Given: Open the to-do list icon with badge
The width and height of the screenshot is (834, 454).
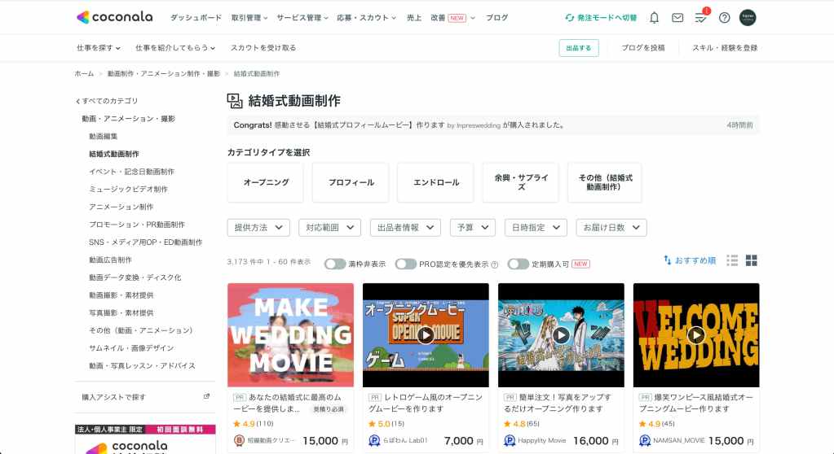Looking at the screenshot, I should pos(700,17).
